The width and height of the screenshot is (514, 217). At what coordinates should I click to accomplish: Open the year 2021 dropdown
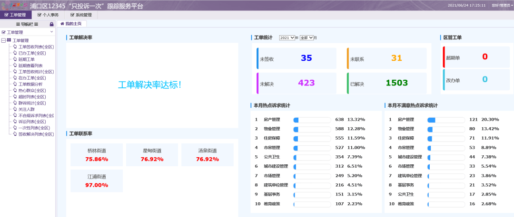click(287, 38)
